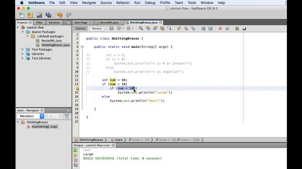This screenshot has width=302, height=169.
Task: Close the OmittingBraces.java tab
Action: click(160, 23)
